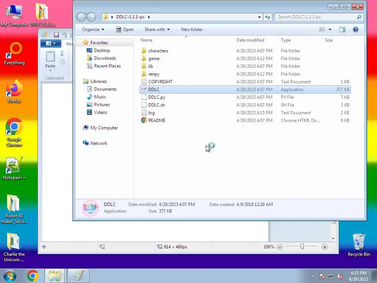Go to Desktop in the navigation pane

[x=102, y=50]
